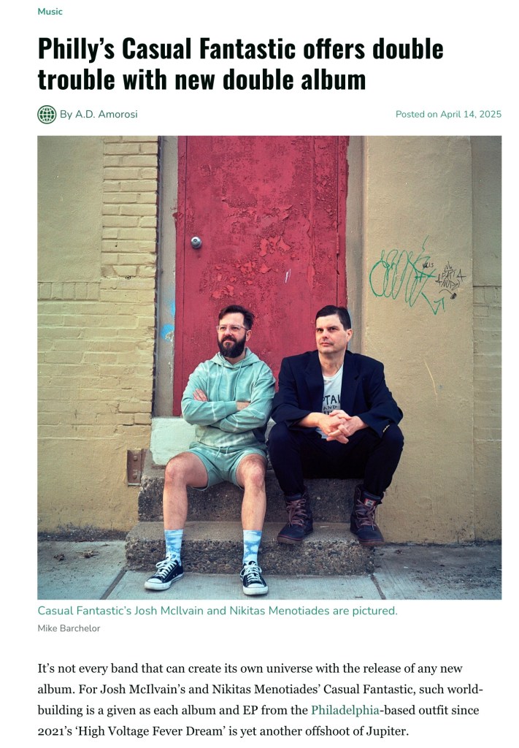Click the green globe author avatar icon
Image resolution: width=519 pixels, height=748 pixels.
point(47,115)
